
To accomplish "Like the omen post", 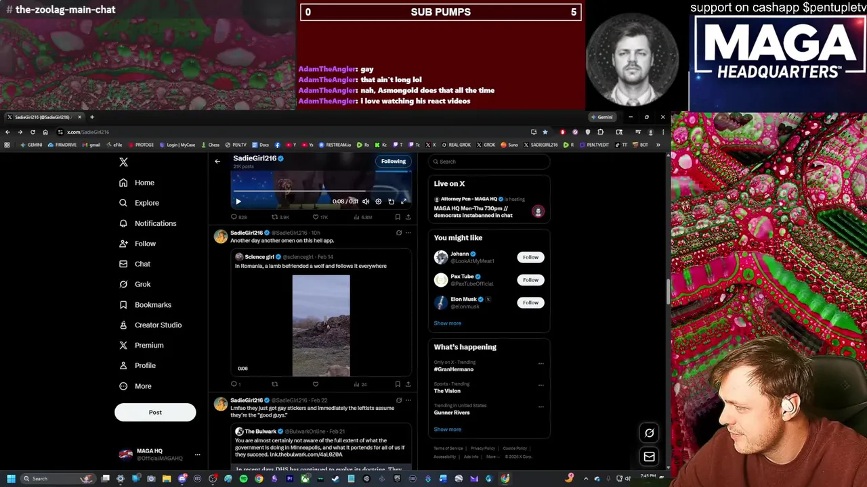I will 316,384.
